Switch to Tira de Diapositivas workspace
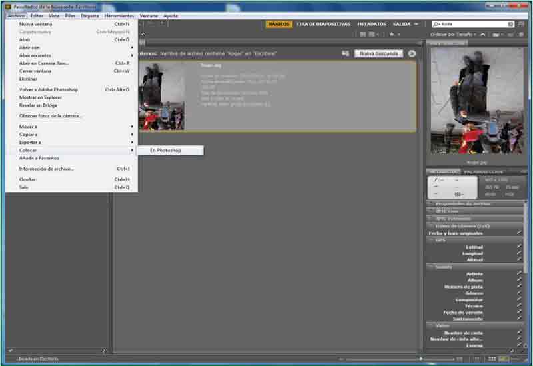 [x=323, y=24]
